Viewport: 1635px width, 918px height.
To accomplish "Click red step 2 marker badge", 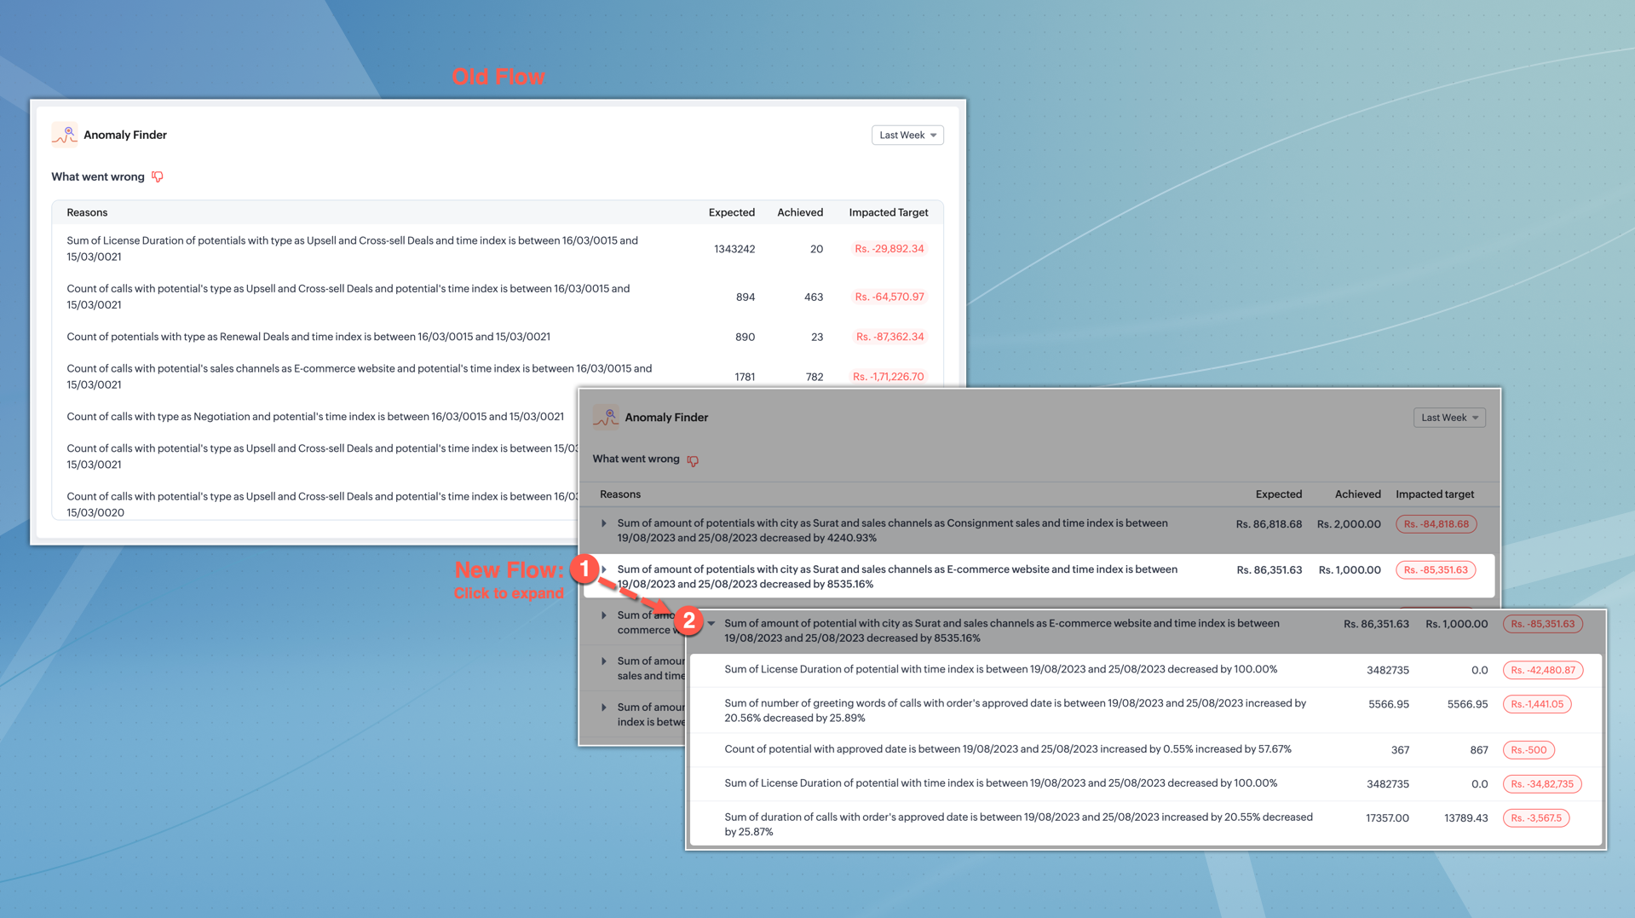I will pyautogui.click(x=688, y=621).
